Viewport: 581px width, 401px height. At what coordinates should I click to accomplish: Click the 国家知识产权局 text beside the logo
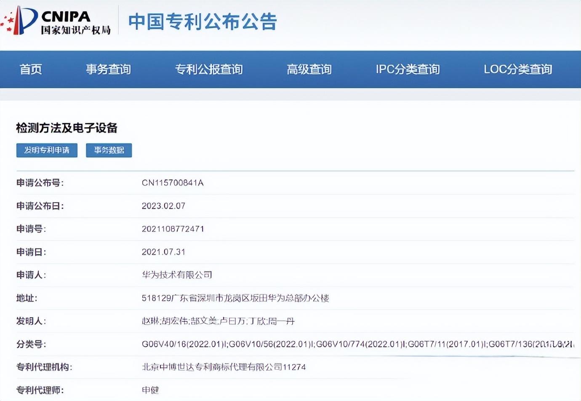76,30
